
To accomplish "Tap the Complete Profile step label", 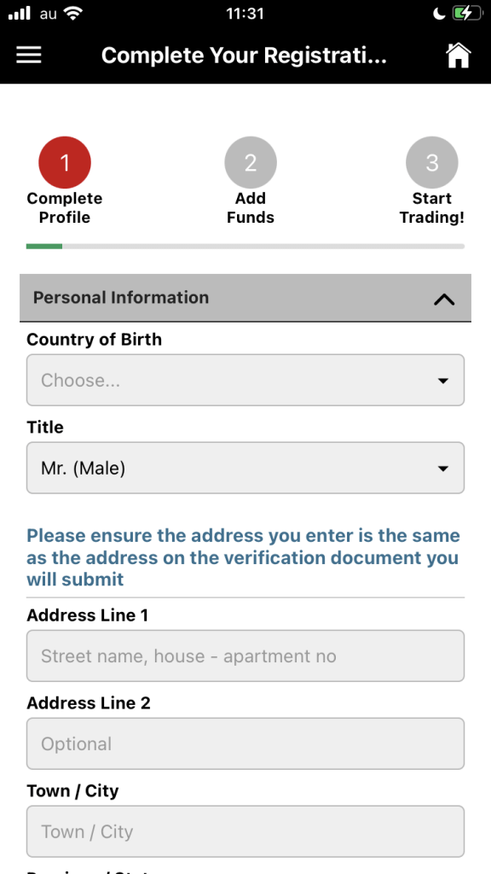I will tap(65, 208).
